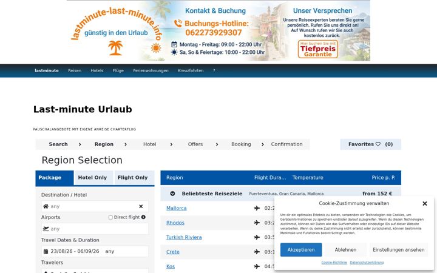This screenshot has height=273, width=437.
Task: Click the Destination / Hotel input field
Action: pyautogui.click(x=95, y=206)
